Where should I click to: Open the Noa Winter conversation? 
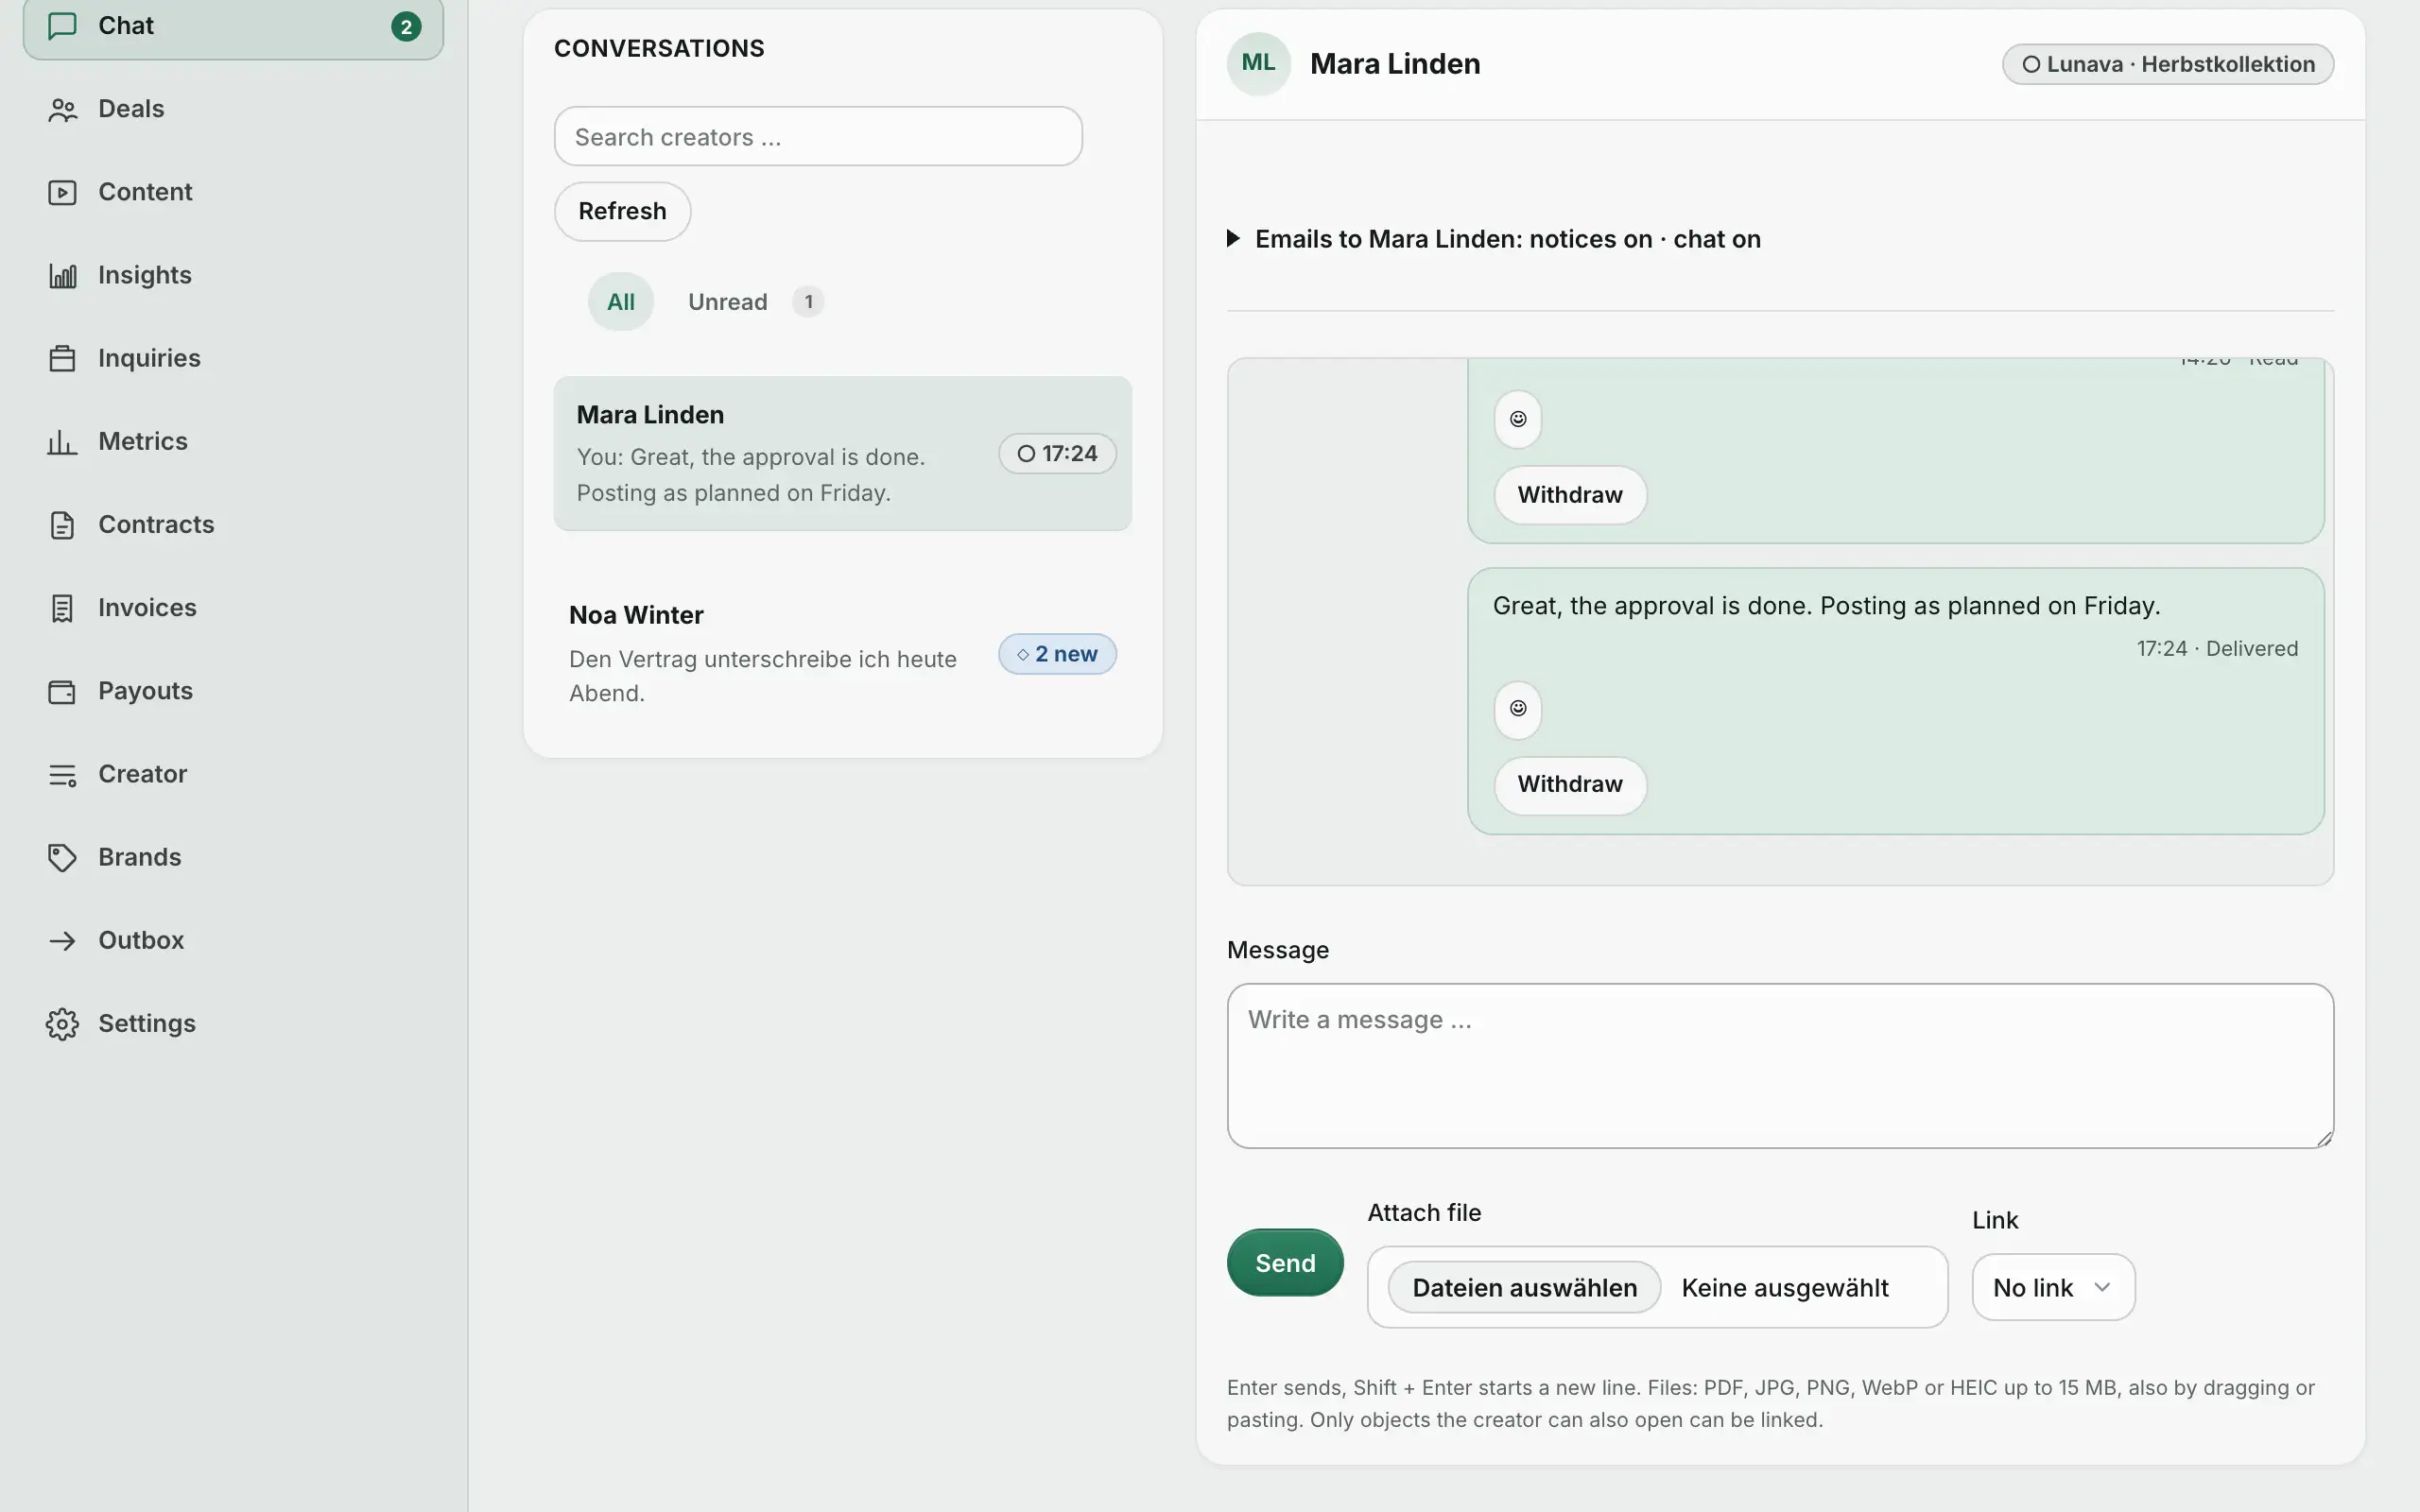click(x=843, y=654)
